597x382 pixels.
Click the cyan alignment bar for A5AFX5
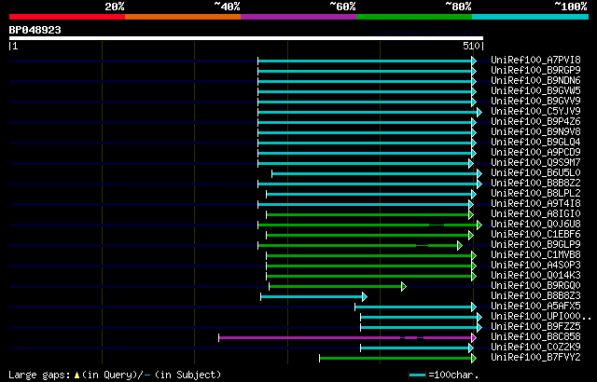tap(415, 307)
